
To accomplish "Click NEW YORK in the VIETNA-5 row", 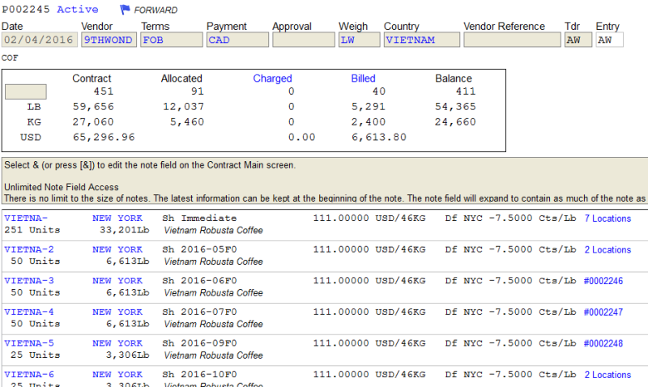I will [117, 343].
